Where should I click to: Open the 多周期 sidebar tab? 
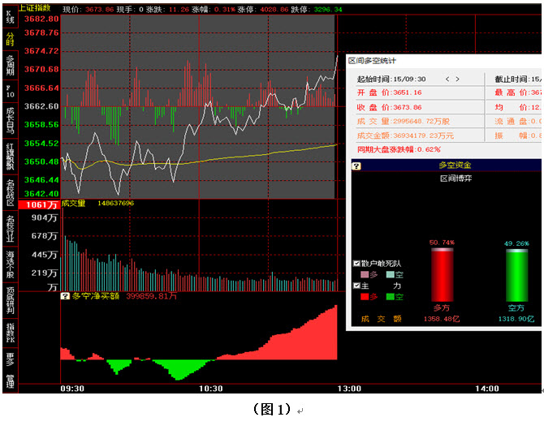[x=10, y=65]
